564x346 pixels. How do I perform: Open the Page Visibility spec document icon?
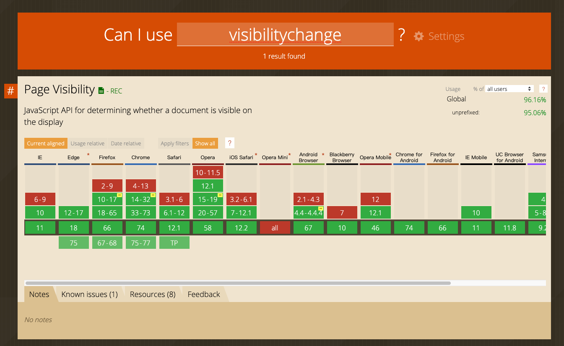(x=101, y=90)
